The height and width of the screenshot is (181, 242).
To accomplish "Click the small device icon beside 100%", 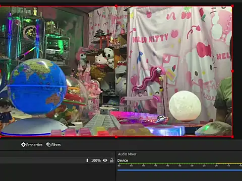I will click(87, 160).
